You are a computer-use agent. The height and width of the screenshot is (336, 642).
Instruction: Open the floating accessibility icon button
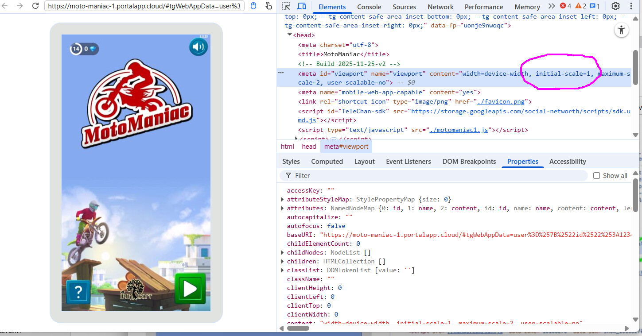click(622, 30)
